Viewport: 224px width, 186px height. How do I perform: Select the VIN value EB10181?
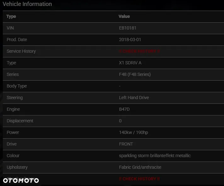pyautogui.click(x=128, y=28)
